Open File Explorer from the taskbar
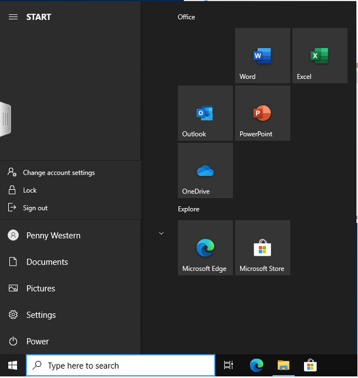 tap(283, 366)
